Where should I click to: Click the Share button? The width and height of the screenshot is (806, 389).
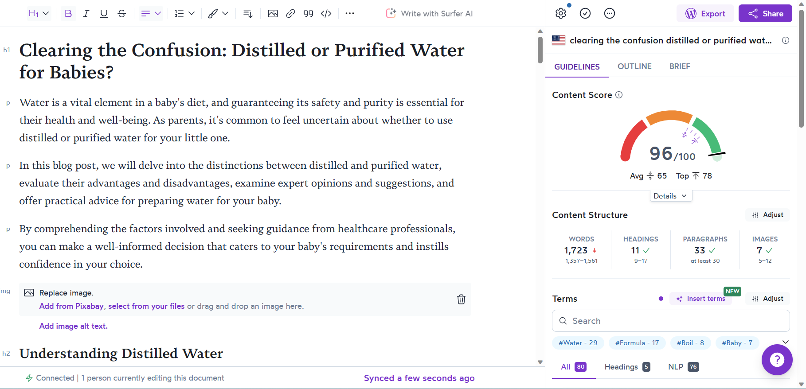coord(765,14)
